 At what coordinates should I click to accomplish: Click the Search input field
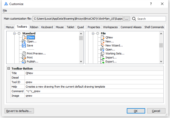(x=151, y=19)
